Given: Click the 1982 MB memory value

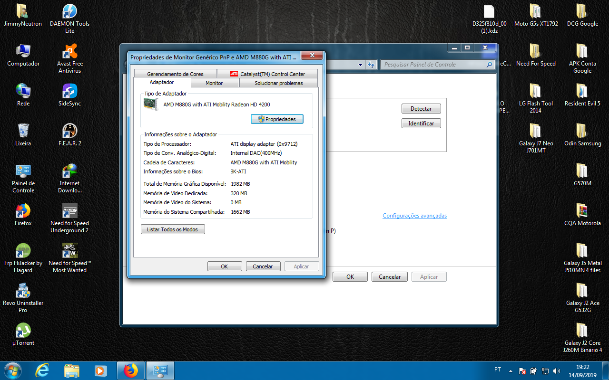Looking at the screenshot, I should (240, 184).
